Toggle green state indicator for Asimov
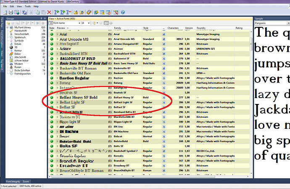 [x=52, y=49]
